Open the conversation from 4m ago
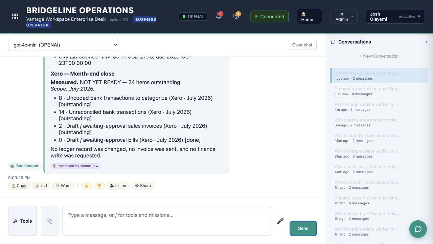Image resolution: width=433 pixels, height=244 pixels. (379, 107)
